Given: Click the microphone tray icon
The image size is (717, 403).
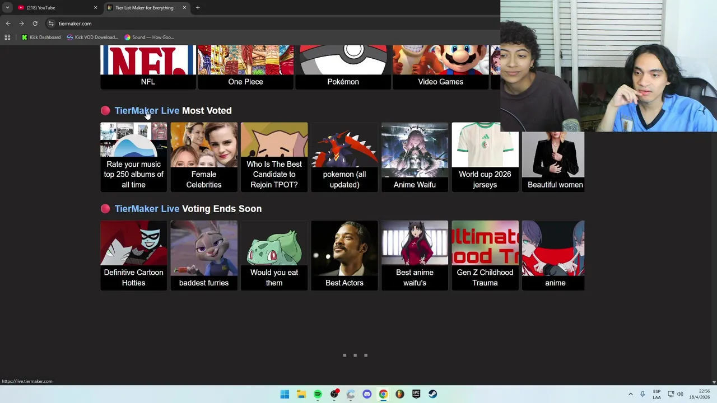Looking at the screenshot, I should tap(642, 394).
